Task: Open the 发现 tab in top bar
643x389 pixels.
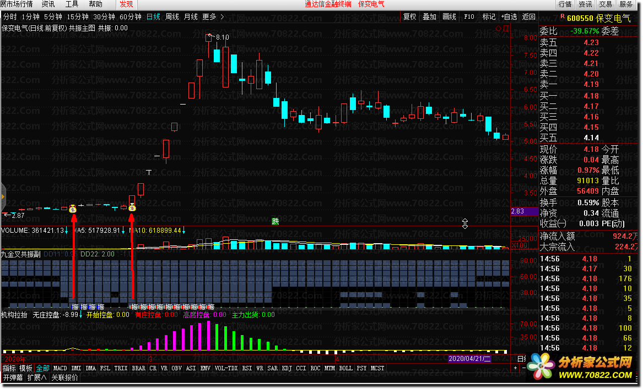Action: (126, 4)
